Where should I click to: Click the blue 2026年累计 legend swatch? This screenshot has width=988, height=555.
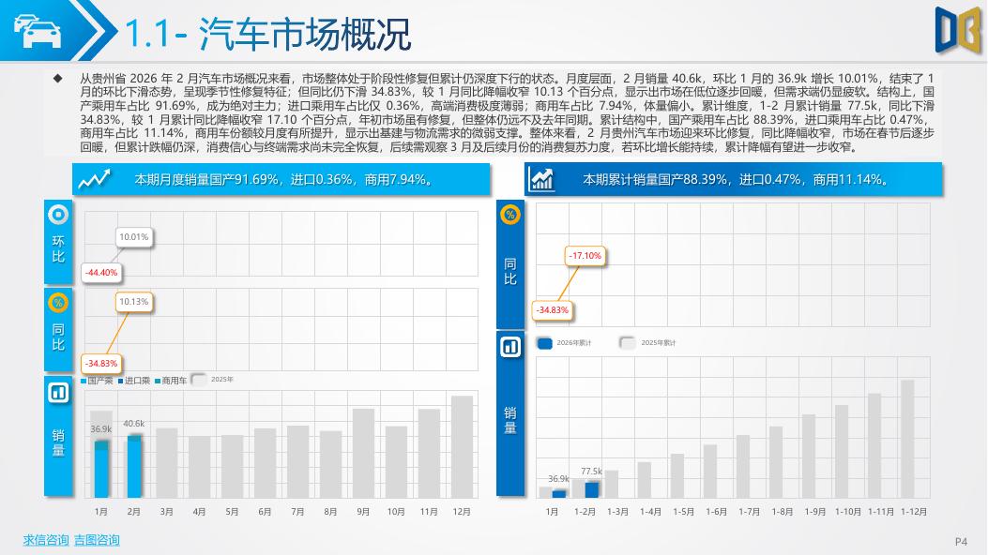click(544, 343)
